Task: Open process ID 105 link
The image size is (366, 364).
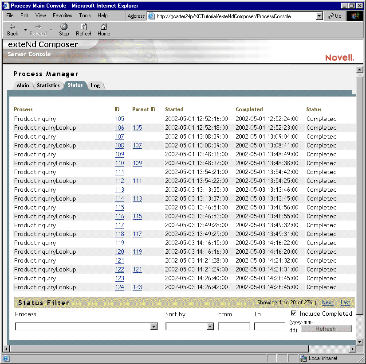Action: click(x=119, y=119)
